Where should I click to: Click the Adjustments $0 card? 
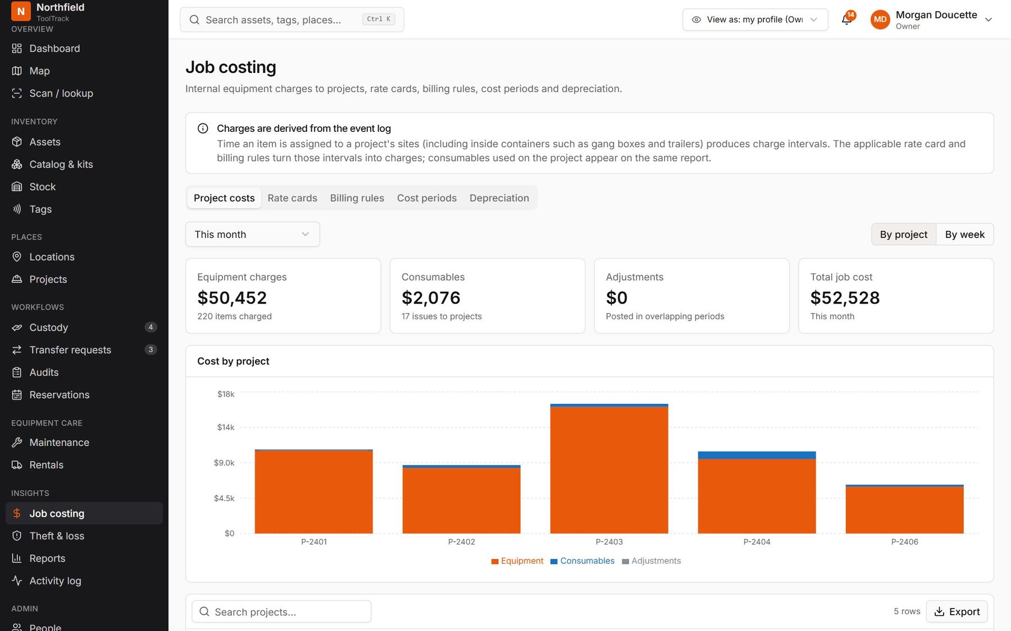691,296
